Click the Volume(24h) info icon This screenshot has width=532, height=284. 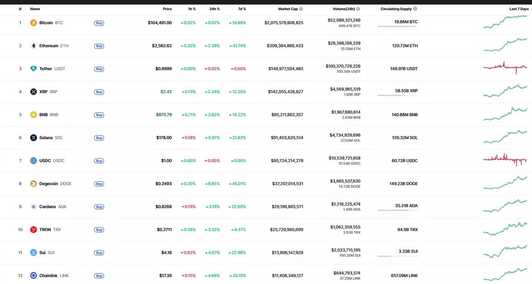coord(358,9)
